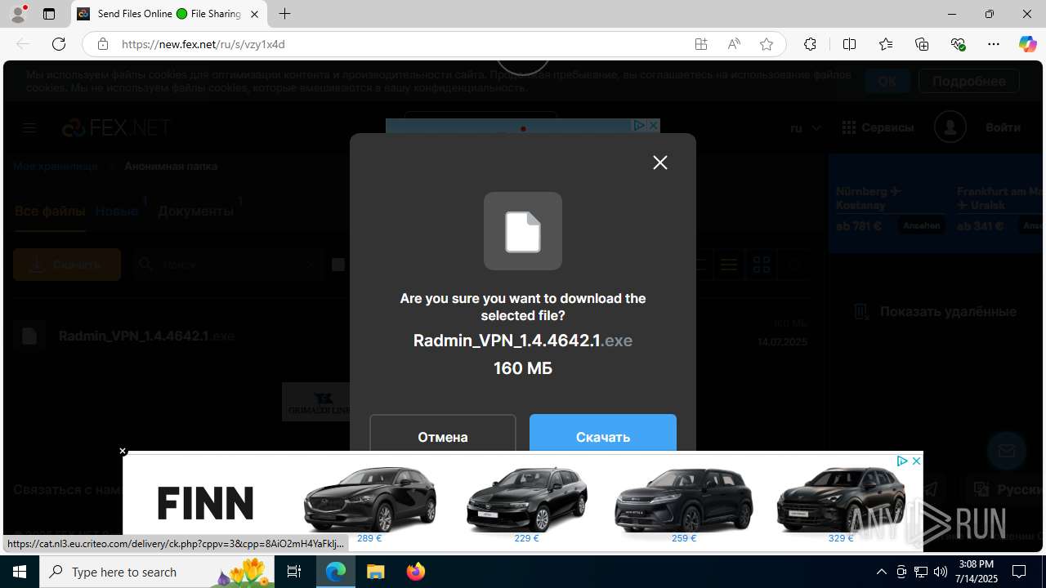Click Показать удалённые option

(936, 311)
